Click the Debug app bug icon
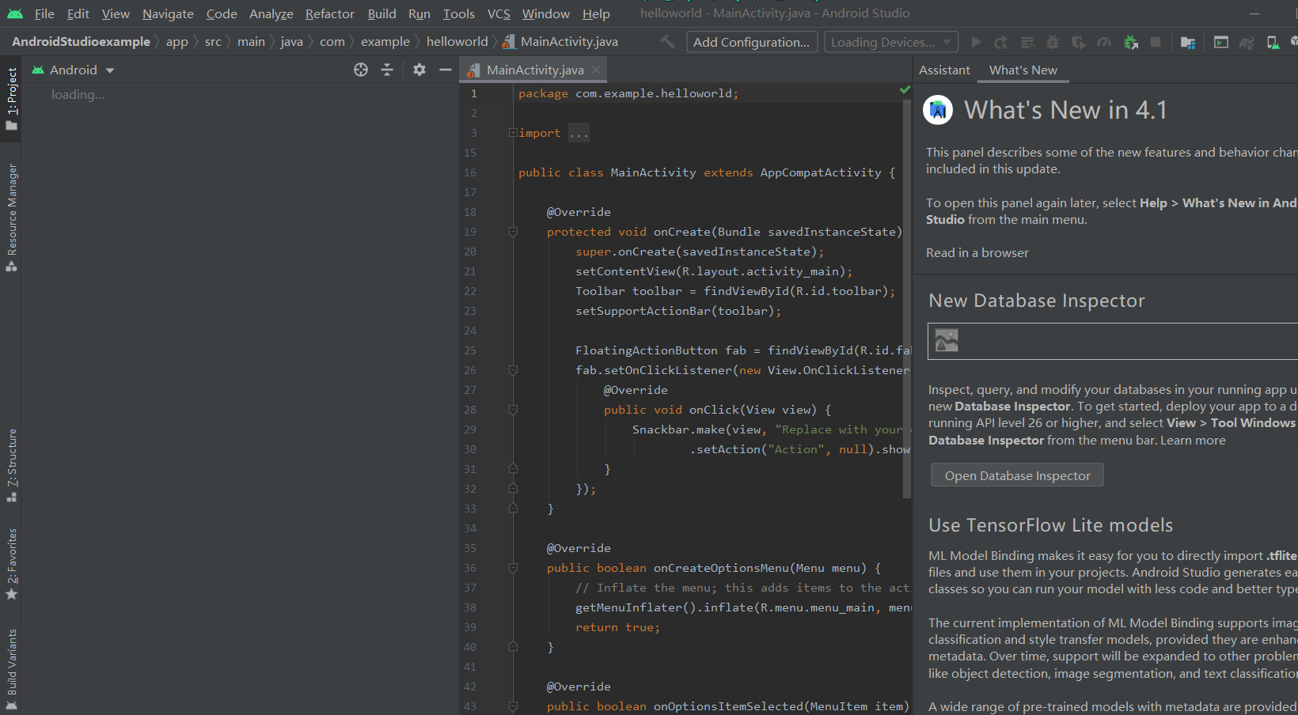This screenshot has width=1298, height=715. pyautogui.click(x=1053, y=42)
